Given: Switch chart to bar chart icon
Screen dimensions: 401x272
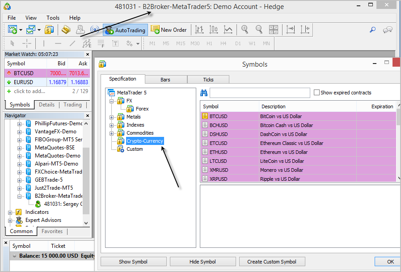Looking at the screenshot, I should point(199,30).
